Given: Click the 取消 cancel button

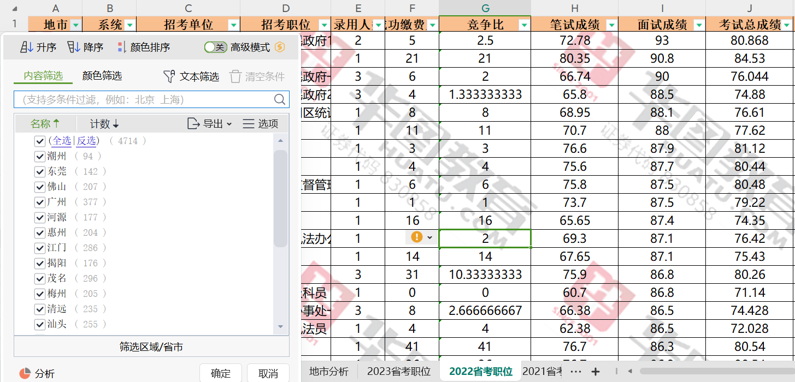Looking at the screenshot, I should (x=268, y=373).
